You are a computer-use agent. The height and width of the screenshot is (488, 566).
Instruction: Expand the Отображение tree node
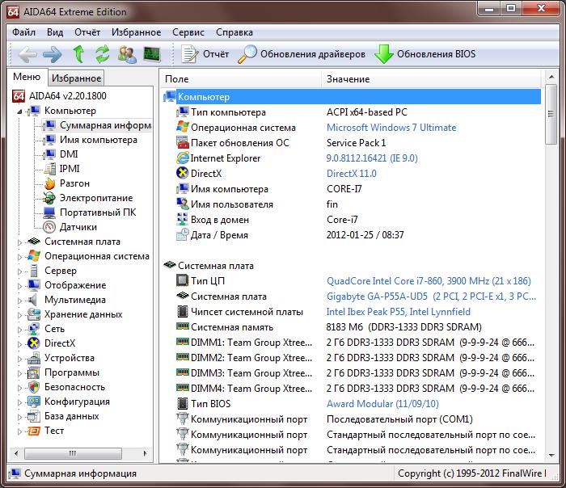click(20, 286)
